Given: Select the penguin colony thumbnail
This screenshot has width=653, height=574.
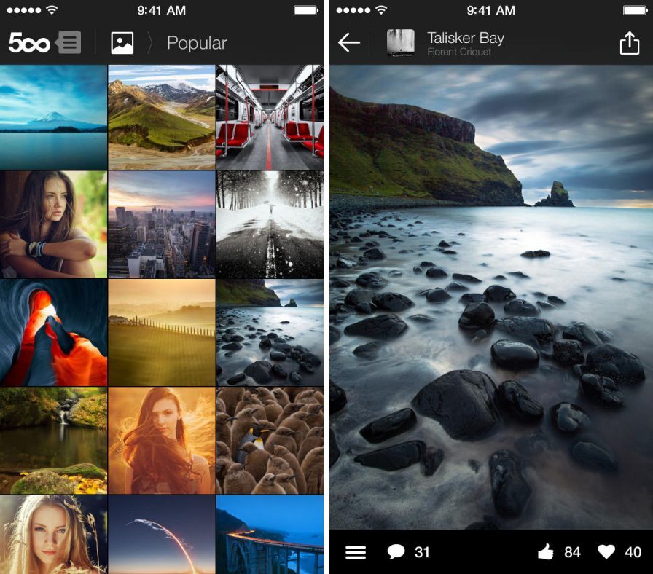Looking at the screenshot, I should tap(270, 441).
